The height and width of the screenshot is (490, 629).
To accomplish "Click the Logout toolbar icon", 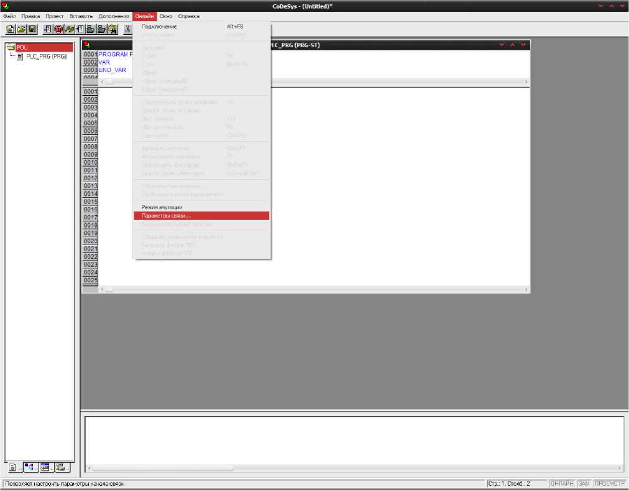I will 102,29.
